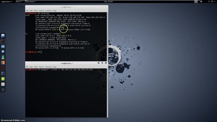Launch the Terminal dock icon
This screenshot has height=122, width=217.
tap(3, 41)
